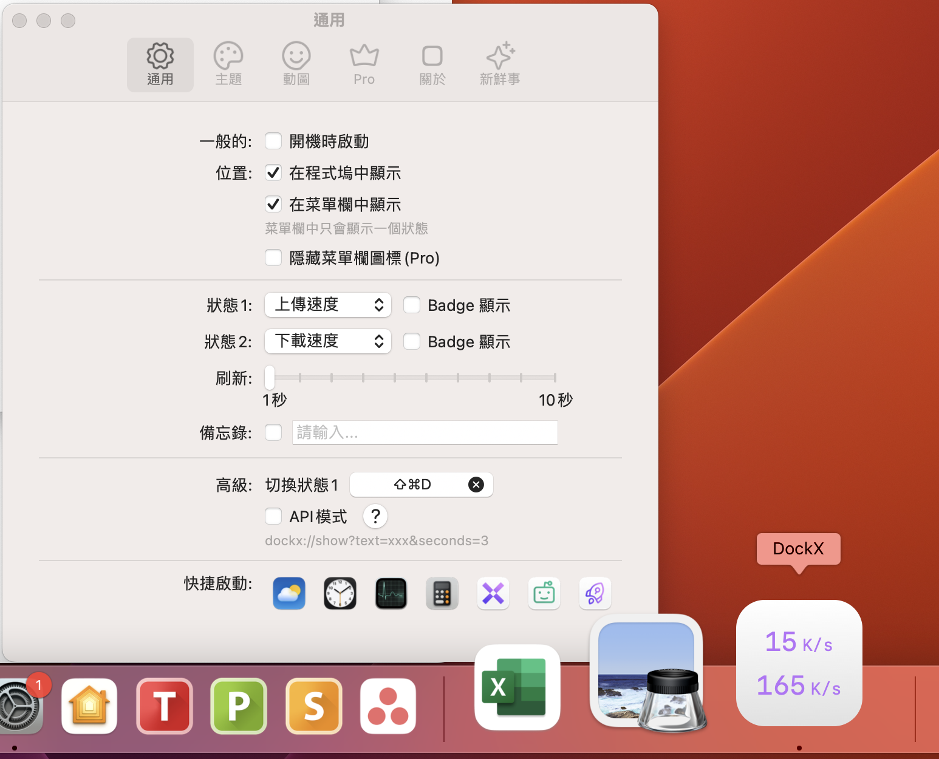Click the 刷新 interval slider handle
The image size is (939, 759).
click(270, 377)
